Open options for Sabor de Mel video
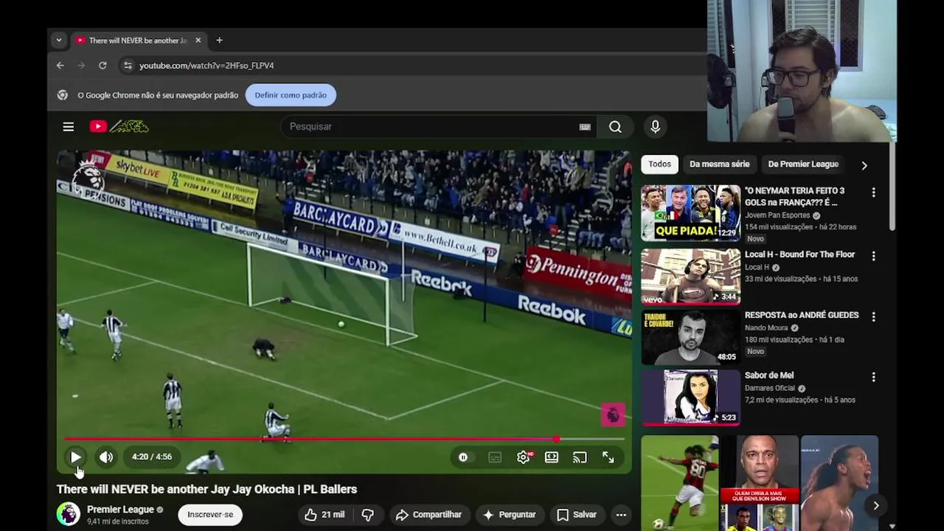944x531 pixels. click(873, 377)
